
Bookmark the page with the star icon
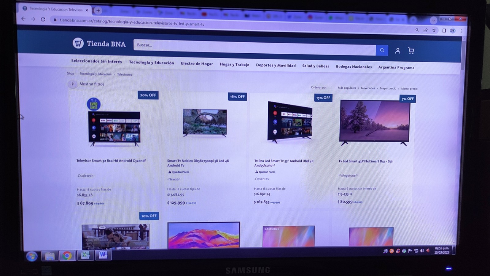434,30
